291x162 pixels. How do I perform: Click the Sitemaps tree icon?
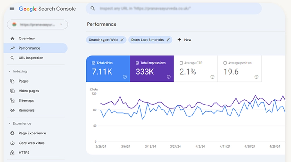click(13, 101)
